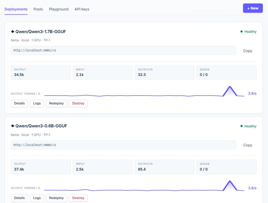Go to the API keys tab

pos(82,9)
